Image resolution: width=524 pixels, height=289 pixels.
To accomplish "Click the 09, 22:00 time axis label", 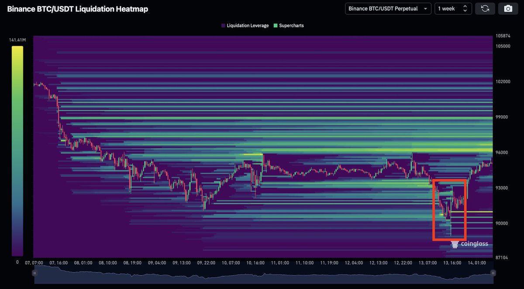I will tap(206, 263).
